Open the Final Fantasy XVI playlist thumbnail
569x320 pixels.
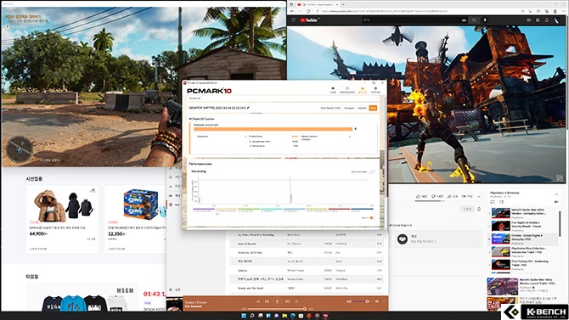pos(501,265)
